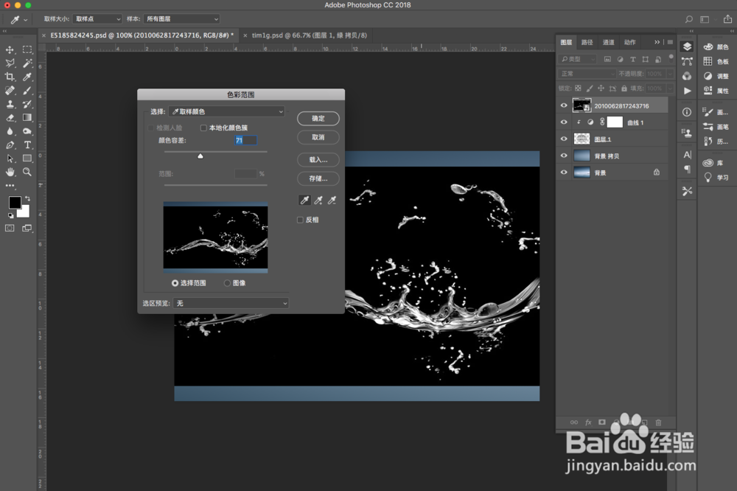Select the Zoom tool
737x491 pixels.
27,172
